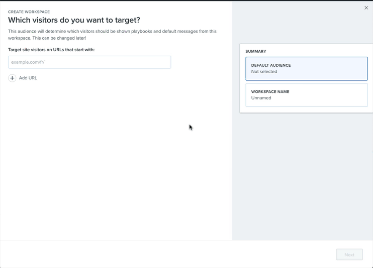
Task: Click the Add URL text link
Action: point(28,78)
